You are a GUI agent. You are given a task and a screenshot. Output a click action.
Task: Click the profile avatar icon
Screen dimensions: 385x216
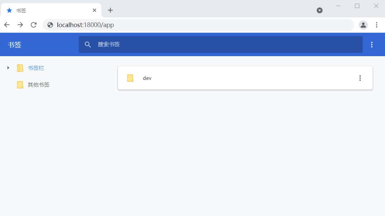[363, 25]
